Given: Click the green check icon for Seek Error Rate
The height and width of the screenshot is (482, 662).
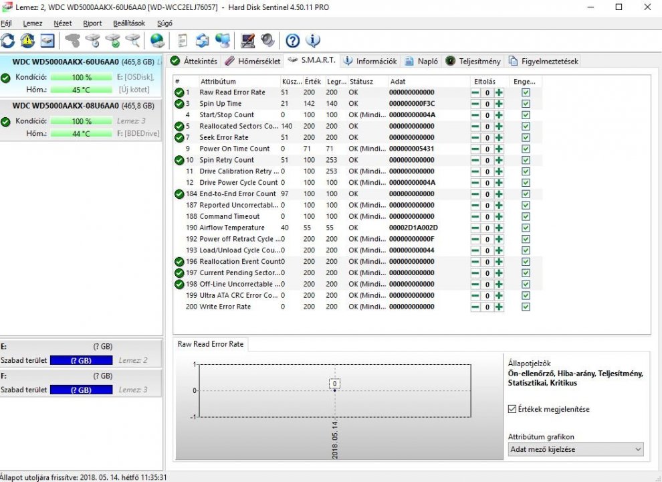Looking at the screenshot, I should [x=179, y=137].
